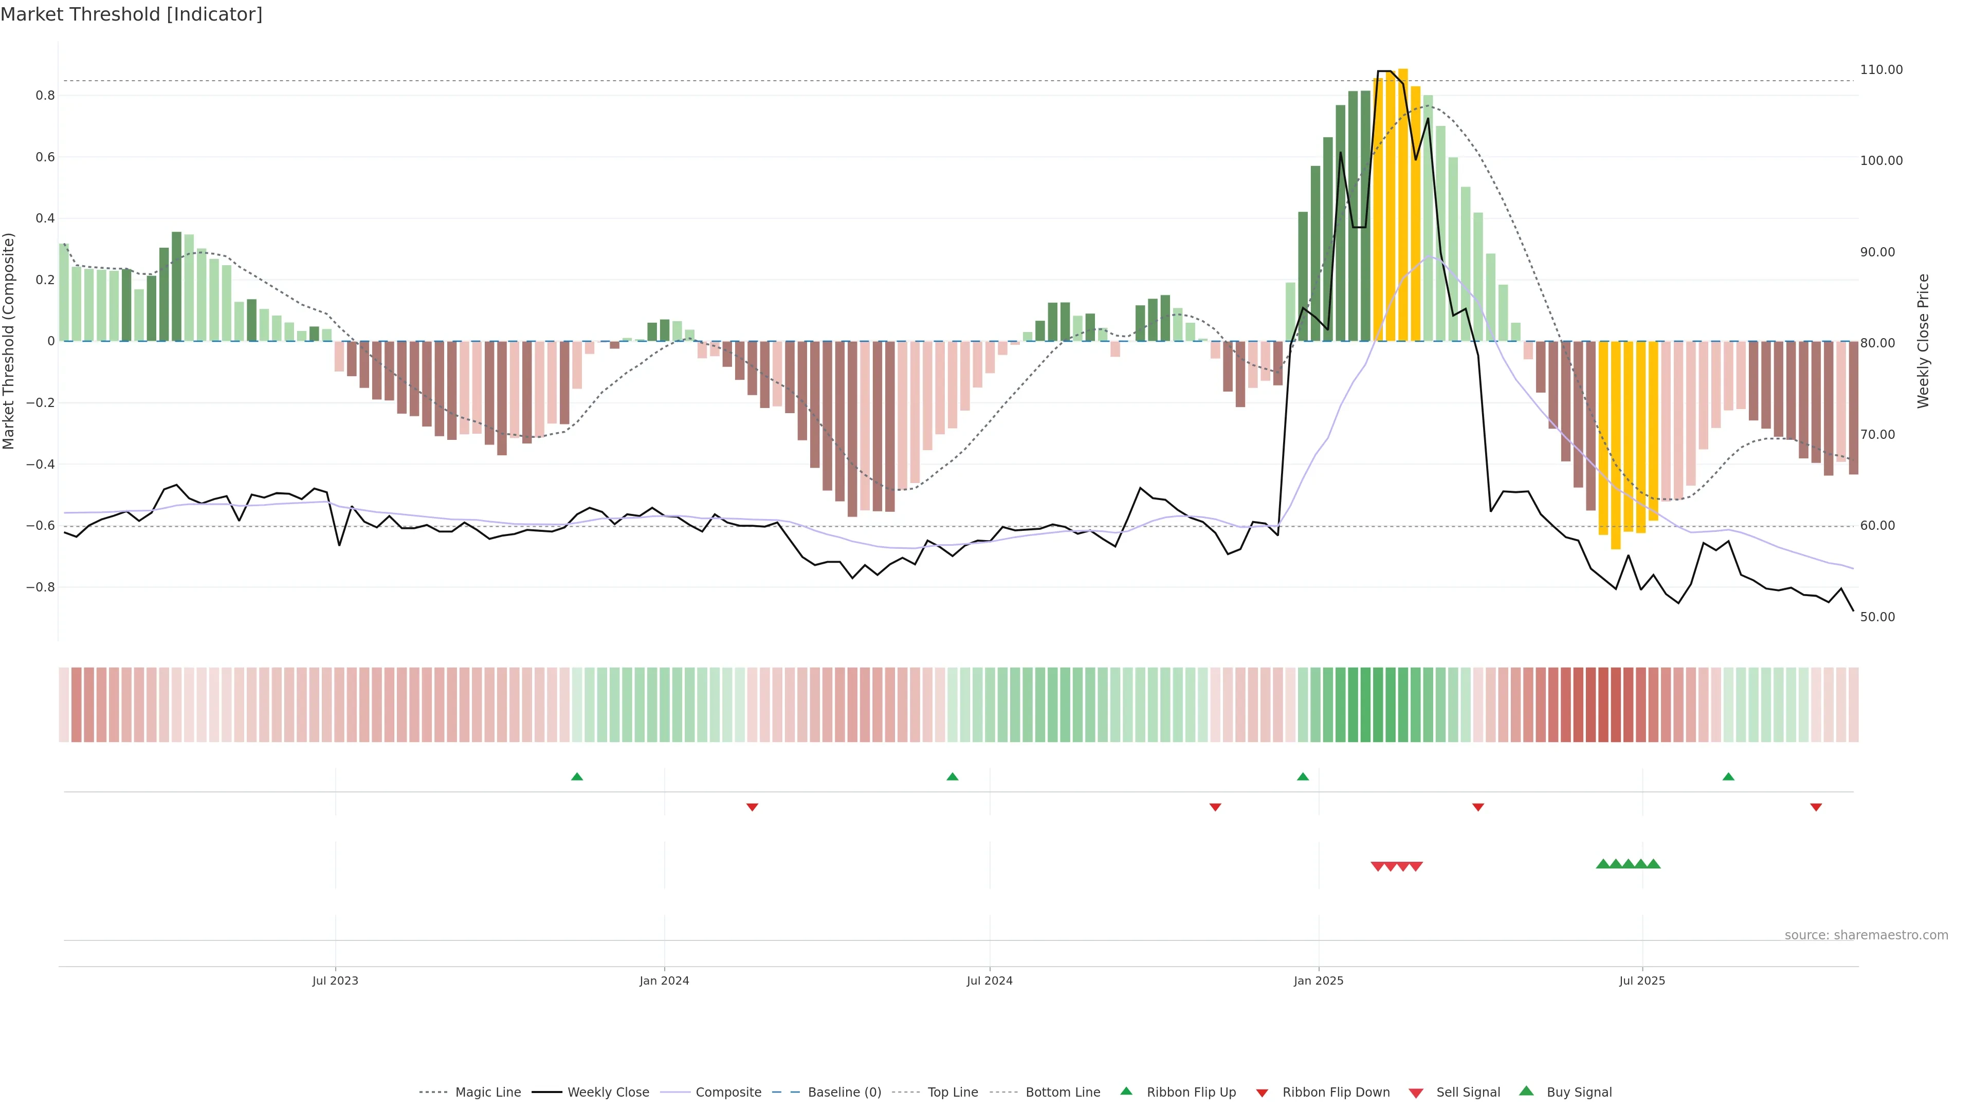Click the first green ribbon flip up marker
Image resolution: width=1974 pixels, height=1110 pixels.
[x=577, y=777]
